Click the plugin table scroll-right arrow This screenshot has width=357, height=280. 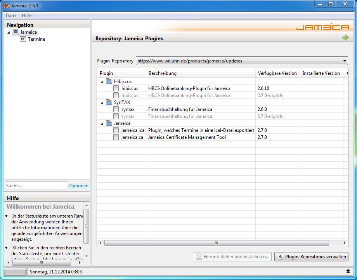point(345,243)
